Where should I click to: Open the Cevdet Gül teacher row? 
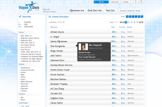[x=96, y=94]
